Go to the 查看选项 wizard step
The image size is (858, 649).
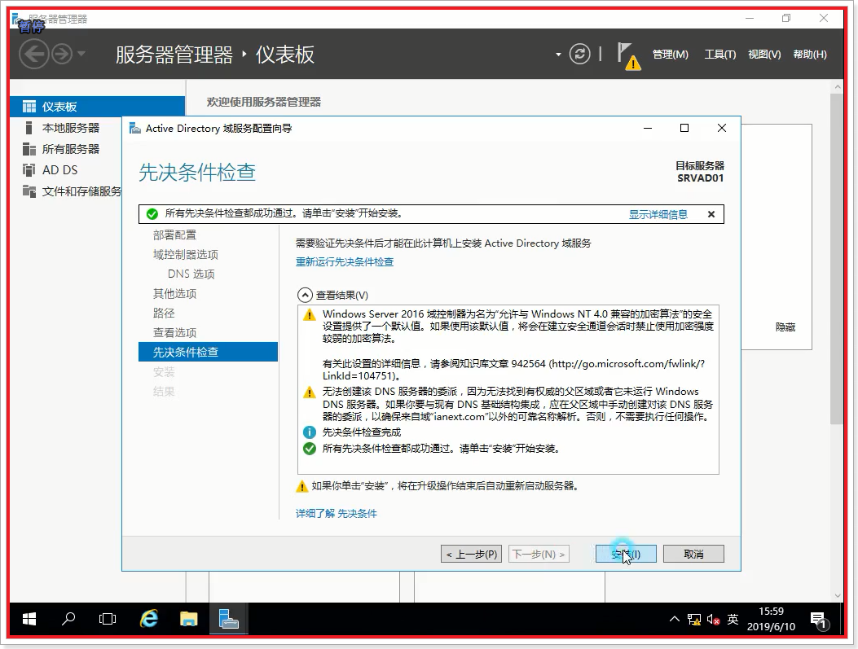[x=174, y=332]
